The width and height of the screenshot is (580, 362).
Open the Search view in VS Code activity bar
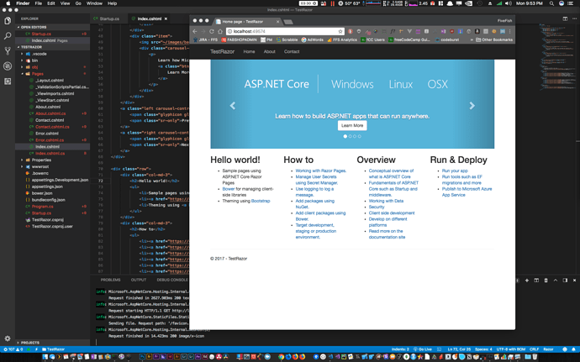(8, 36)
